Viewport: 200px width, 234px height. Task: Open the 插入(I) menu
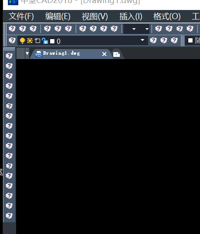pos(131,16)
